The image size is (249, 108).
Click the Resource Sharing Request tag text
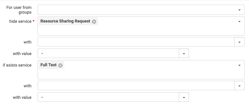(65, 21)
